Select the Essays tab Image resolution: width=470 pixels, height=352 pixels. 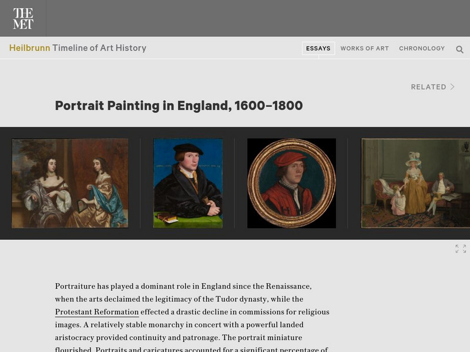pyautogui.click(x=318, y=49)
